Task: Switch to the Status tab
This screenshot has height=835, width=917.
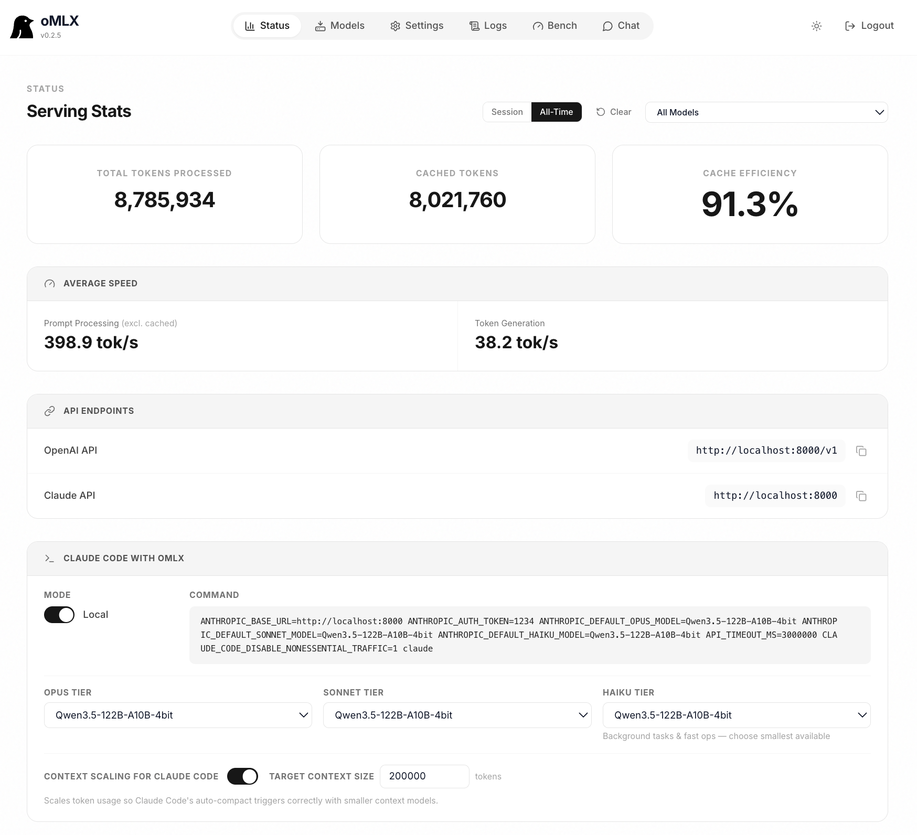Action: [267, 25]
